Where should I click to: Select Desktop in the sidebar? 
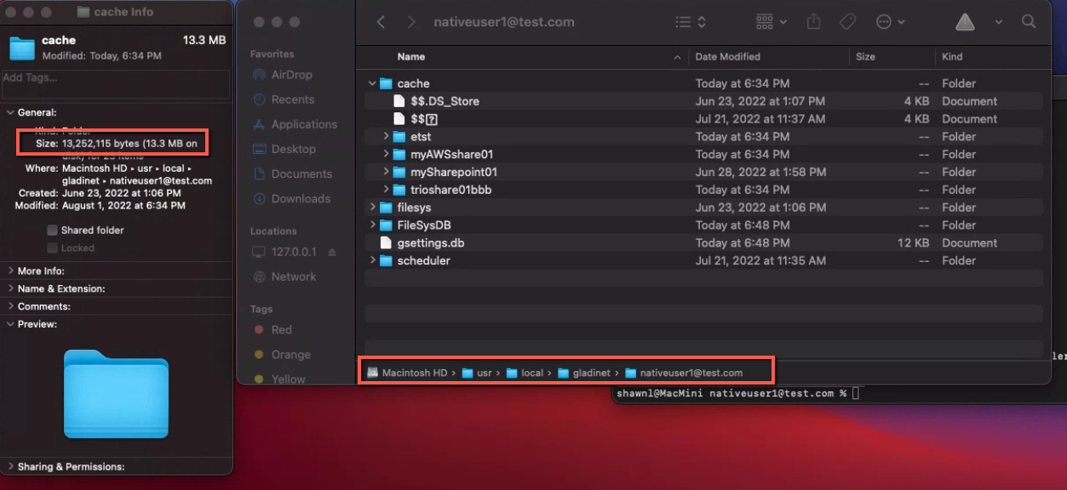284,149
